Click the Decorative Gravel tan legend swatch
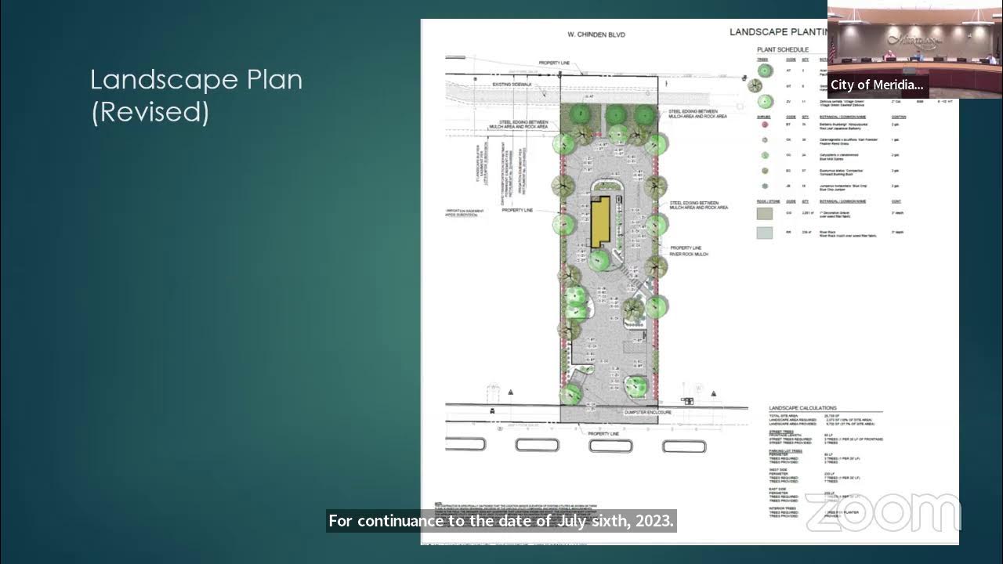Screen dimensions: 1003x564 click(765, 214)
